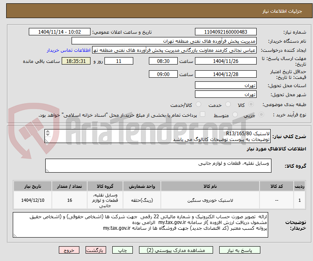This screenshot has height=261, width=313.
Task: Click the countdown timer 18:35:31
Action: [x=76, y=61]
